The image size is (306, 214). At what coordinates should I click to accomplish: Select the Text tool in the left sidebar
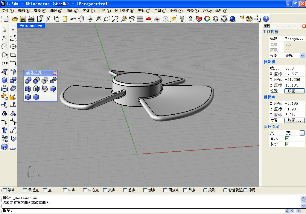coord(4,130)
